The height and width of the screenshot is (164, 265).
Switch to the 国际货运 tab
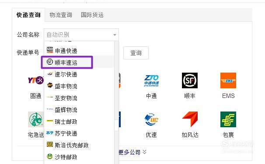92,15
